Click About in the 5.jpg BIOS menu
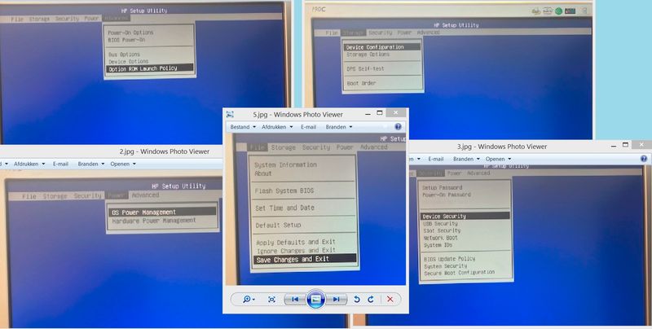 (x=263, y=173)
